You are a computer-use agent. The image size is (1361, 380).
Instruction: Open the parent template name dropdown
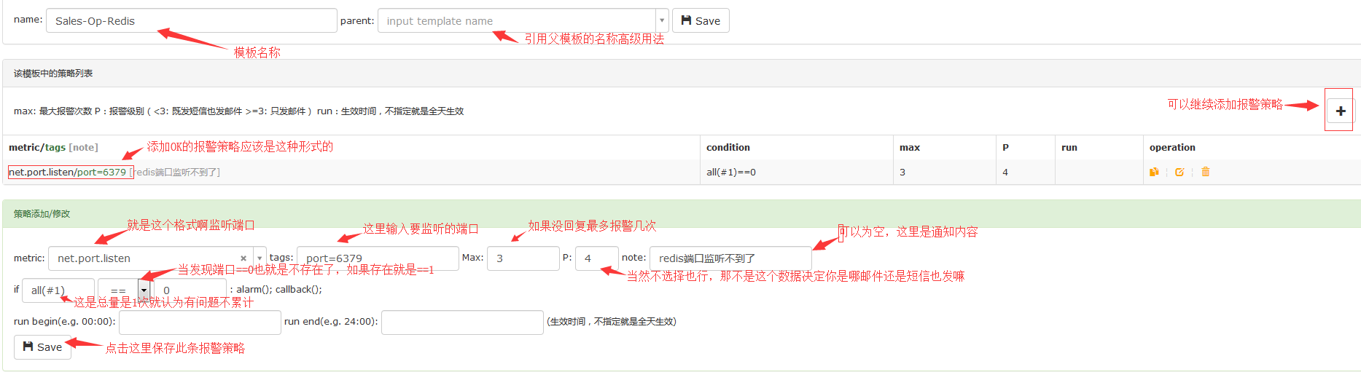point(661,21)
